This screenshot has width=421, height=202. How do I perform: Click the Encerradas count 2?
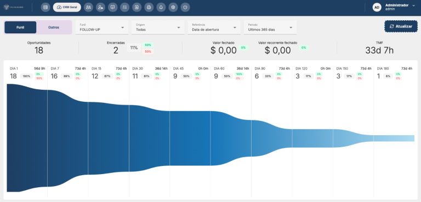tap(116, 50)
